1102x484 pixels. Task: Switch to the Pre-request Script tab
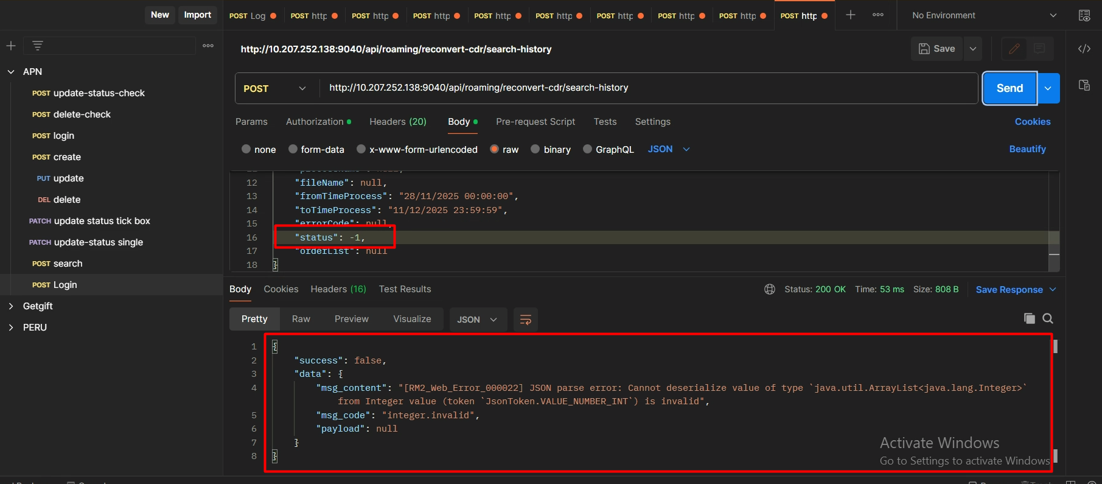point(535,122)
